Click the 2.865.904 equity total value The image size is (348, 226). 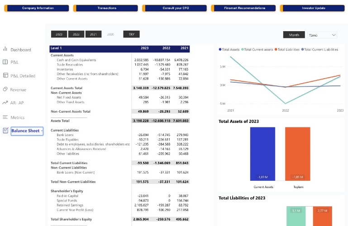click(x=141, y=219)
